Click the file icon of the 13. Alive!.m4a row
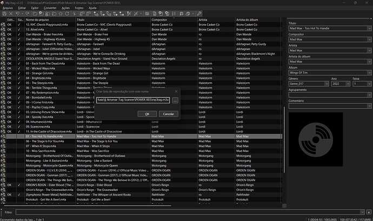 3,30
